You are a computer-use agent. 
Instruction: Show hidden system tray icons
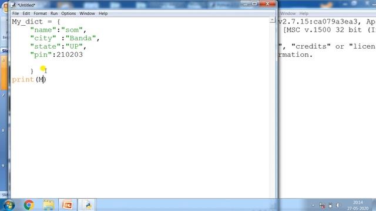(313, 205)
